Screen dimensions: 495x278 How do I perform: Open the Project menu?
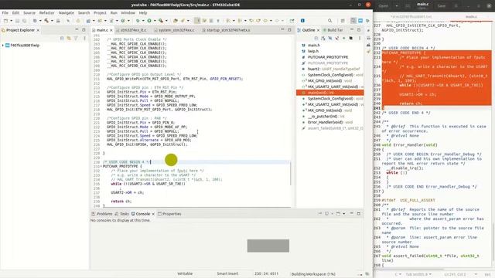[100, 13]
